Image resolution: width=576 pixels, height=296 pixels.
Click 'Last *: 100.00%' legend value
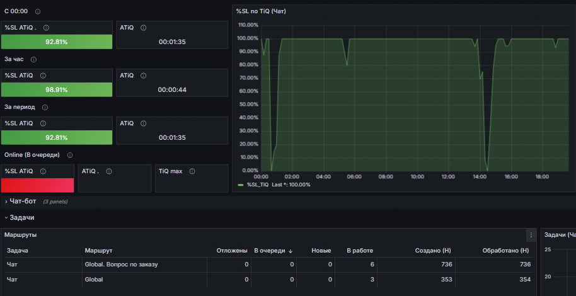(x=291, y=185)
